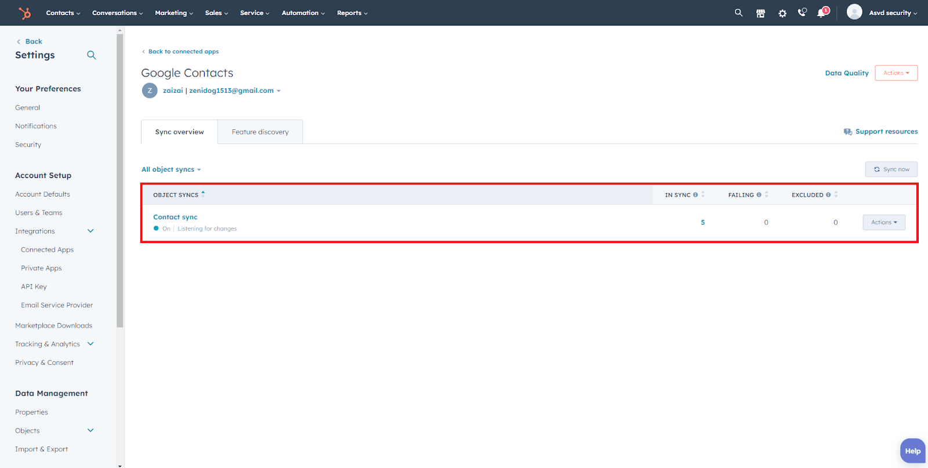Open the Contacts menu
928x468 pixels.
coord(63,13)
